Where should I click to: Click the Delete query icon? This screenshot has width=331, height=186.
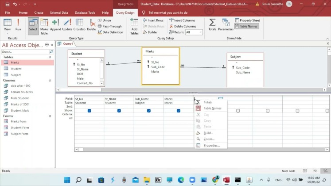[91, 24]
